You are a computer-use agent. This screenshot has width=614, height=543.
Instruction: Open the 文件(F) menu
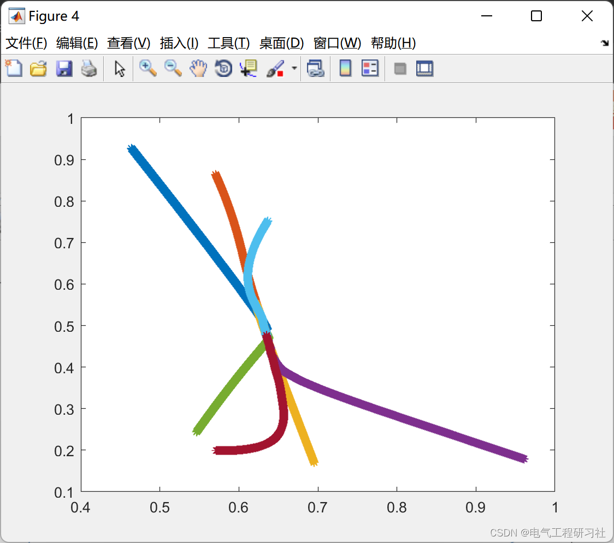[x=26, y=43]
